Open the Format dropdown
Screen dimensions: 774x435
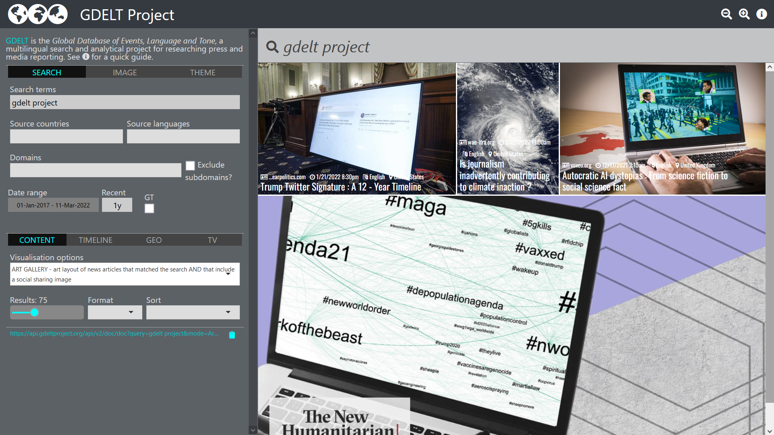(115, 312)
